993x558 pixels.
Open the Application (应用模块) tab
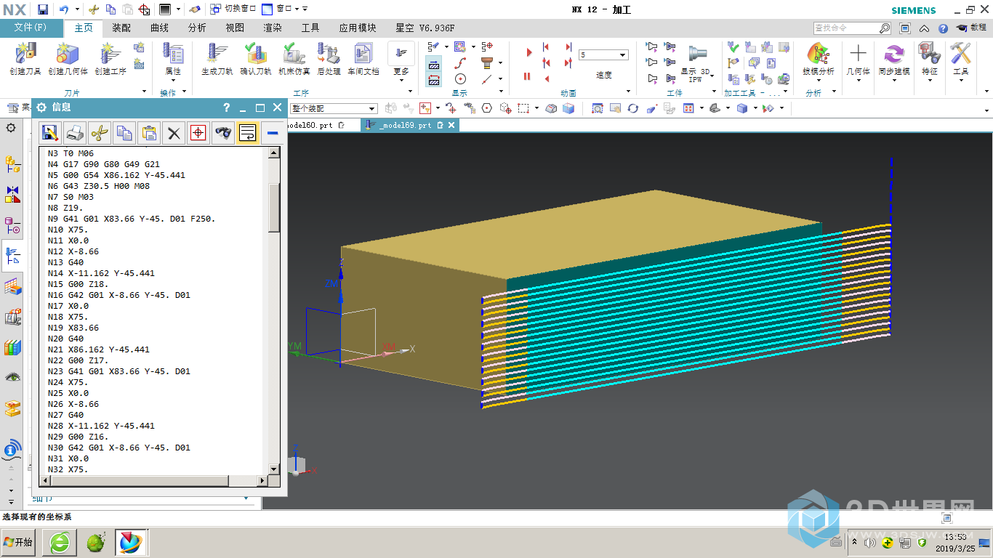click(x=358, y=28)
